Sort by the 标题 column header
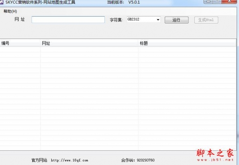This screenshot has width=239, height=165. coord(187,43)
